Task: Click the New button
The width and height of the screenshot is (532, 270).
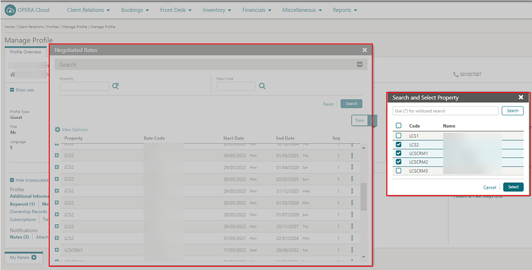Action: coord(360,120)
